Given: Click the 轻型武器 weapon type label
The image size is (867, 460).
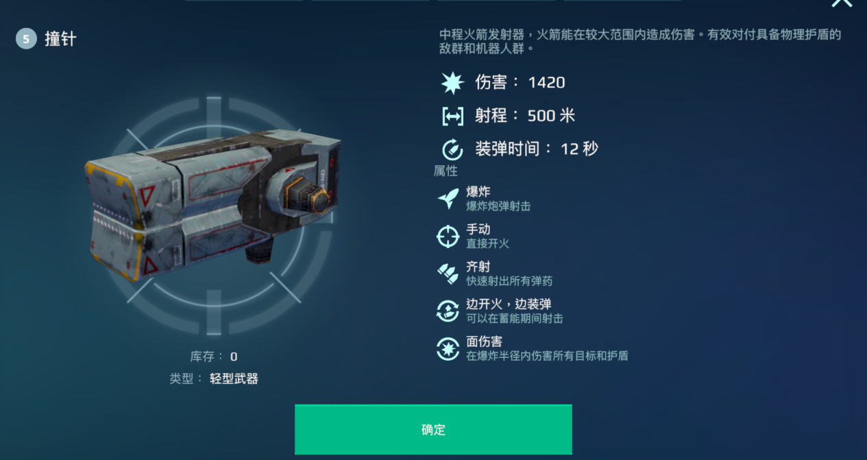Looking at the screenshot, I should pyautogui.click(x=234, y=378).
